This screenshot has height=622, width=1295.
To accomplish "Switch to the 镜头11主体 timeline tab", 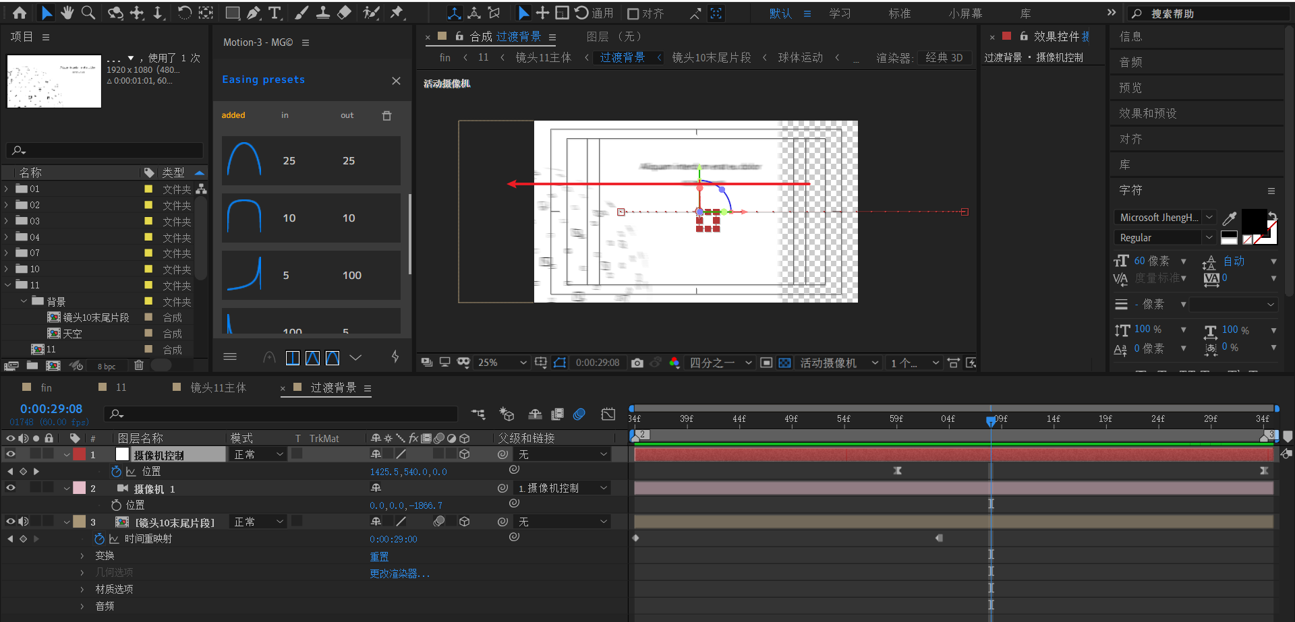I will [219, 387].
